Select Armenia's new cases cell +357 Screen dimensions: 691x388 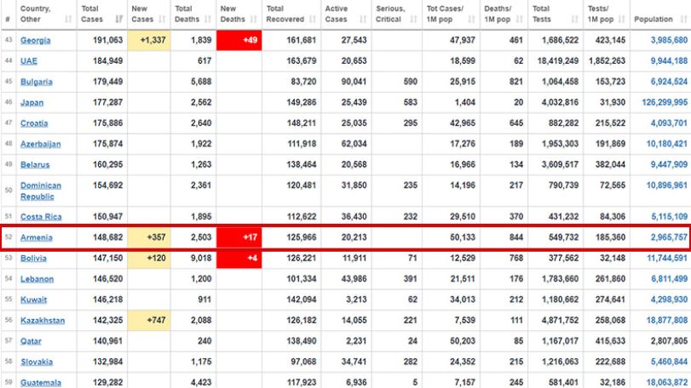pyautogui.click(x=149, y=237)
